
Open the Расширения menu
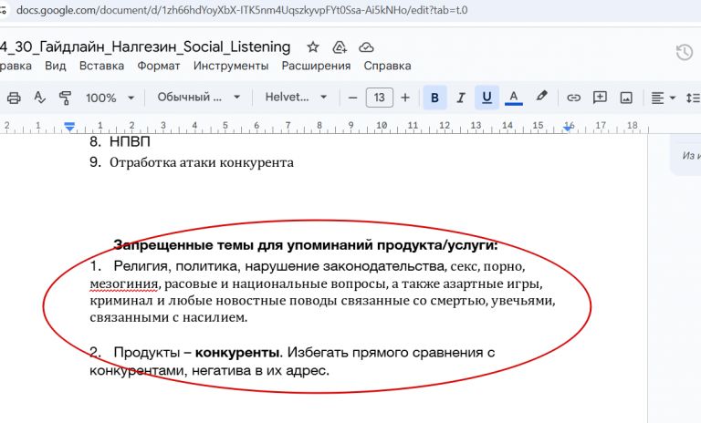(316, 67)
